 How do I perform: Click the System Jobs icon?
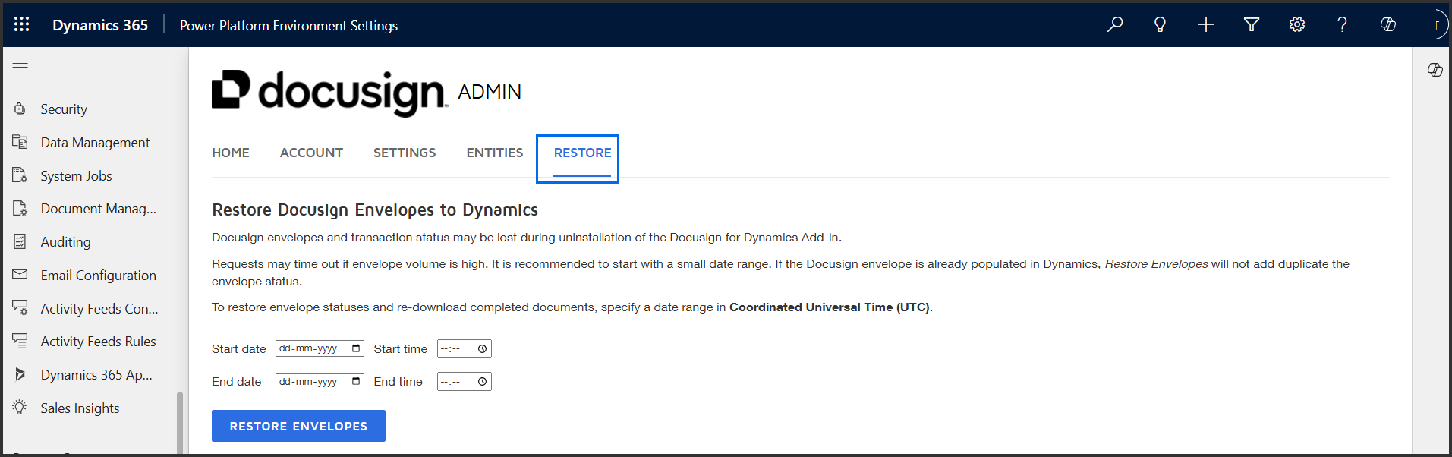(20, 175)
